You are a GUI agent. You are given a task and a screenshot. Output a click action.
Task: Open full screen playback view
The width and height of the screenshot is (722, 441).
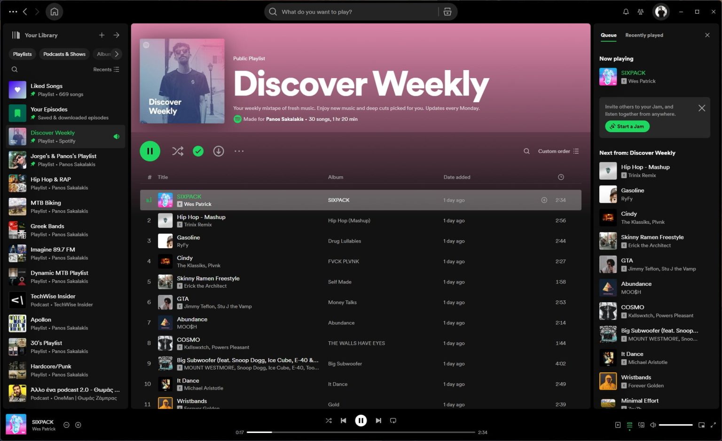coord(714,425)
